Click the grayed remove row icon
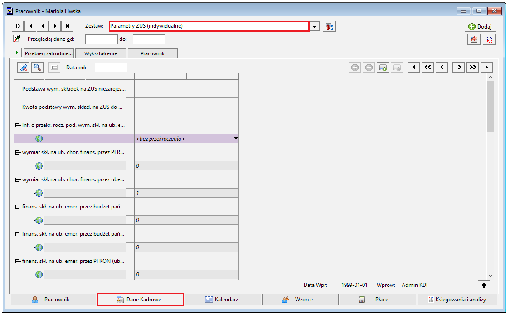510x315 pixels. pos(397,67)
